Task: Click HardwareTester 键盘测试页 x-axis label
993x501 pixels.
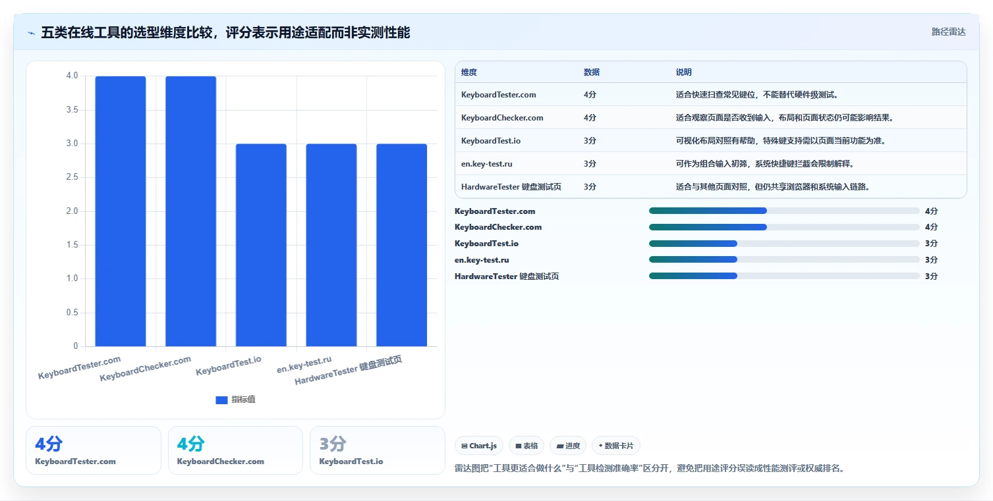Action: point(348,371)
